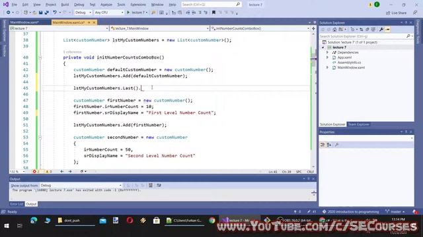423x237 pixels.
Task: Open the Debug menu
Action: [79, 5]
